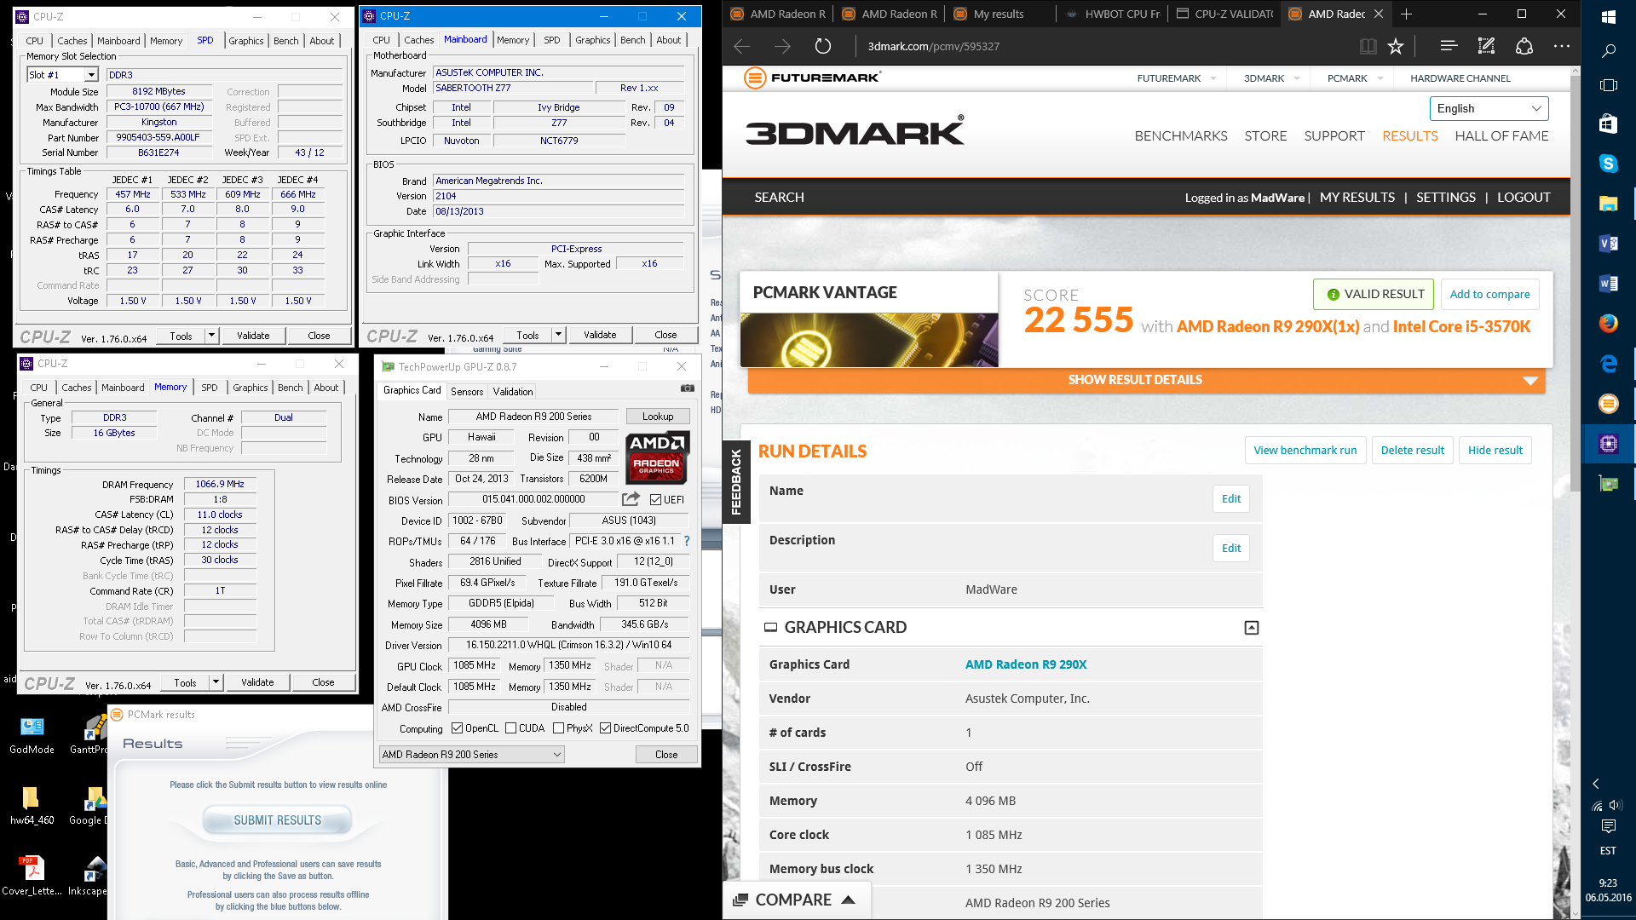Open a new browser tab
The width and height of the screenshot is (1636, 920).
[1407, 14]
